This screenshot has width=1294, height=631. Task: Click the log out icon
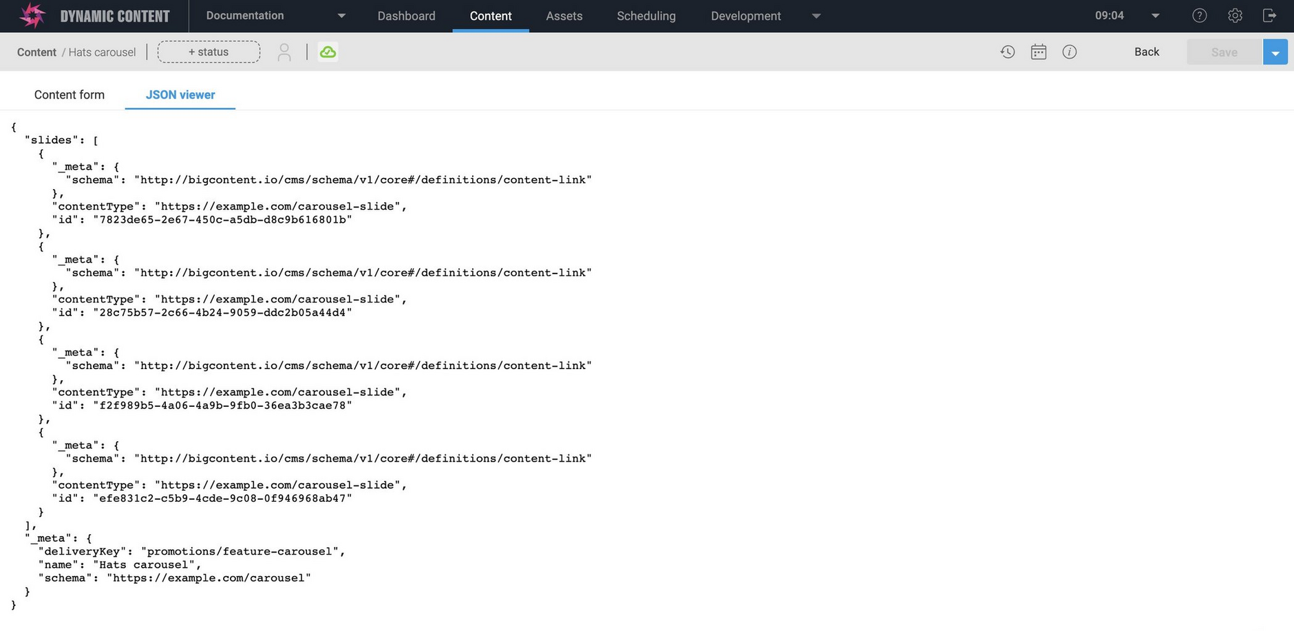point(1270,16)
